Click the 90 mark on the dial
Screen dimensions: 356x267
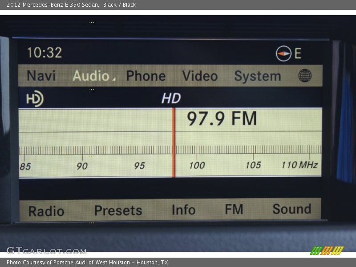coord(82,166)
